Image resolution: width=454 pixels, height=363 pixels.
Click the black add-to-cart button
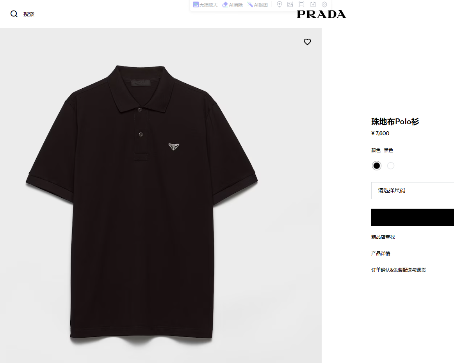(x=413, y=217)
